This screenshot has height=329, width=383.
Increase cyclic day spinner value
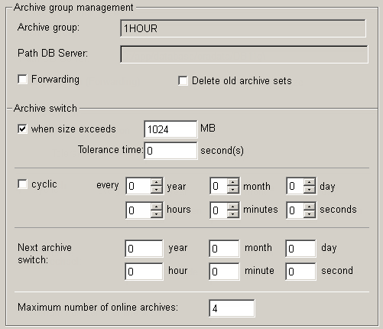point(309,182)
